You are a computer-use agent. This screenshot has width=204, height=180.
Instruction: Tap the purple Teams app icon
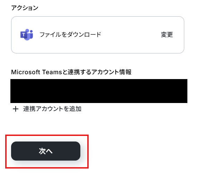27,35
